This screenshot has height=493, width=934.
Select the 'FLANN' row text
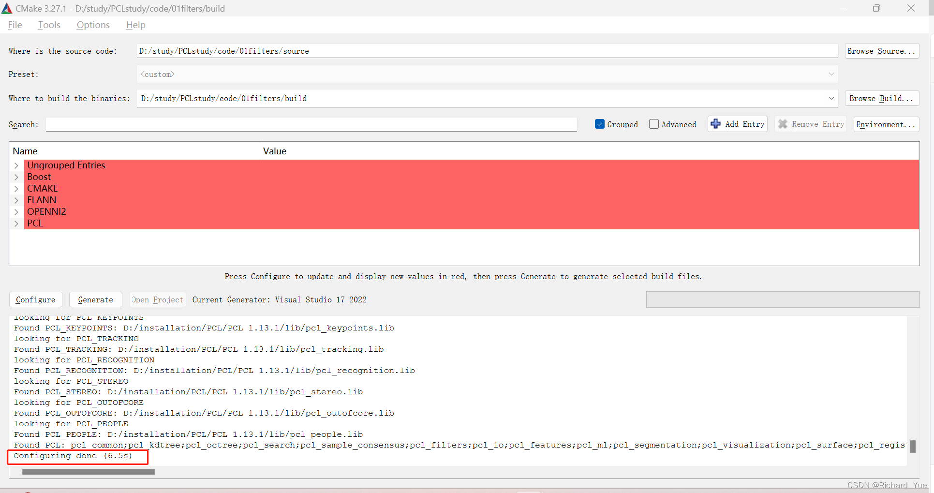[x=42, y=200]
